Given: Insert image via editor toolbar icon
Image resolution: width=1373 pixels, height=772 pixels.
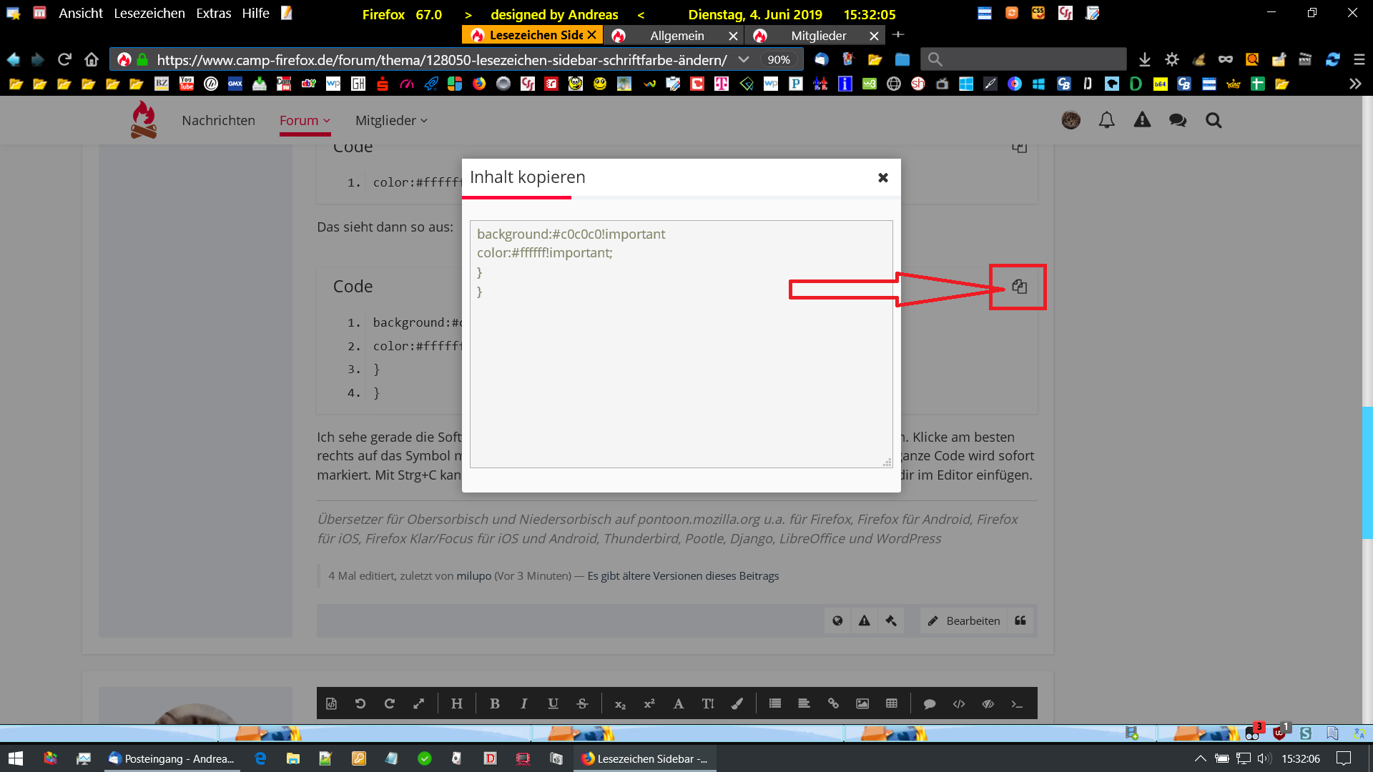Looking at the screenshot, I should (x=862, y=703).
